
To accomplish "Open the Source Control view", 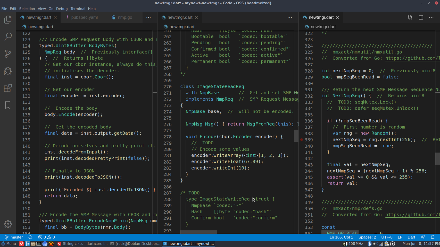I will pos(8,54).
